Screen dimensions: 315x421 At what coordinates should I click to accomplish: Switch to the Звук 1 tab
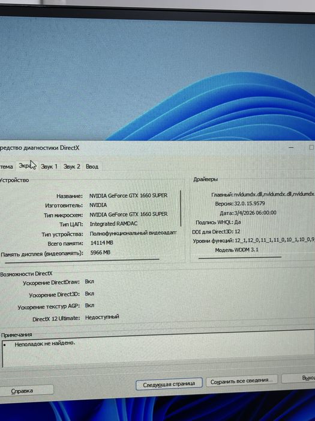pos(49,167)
